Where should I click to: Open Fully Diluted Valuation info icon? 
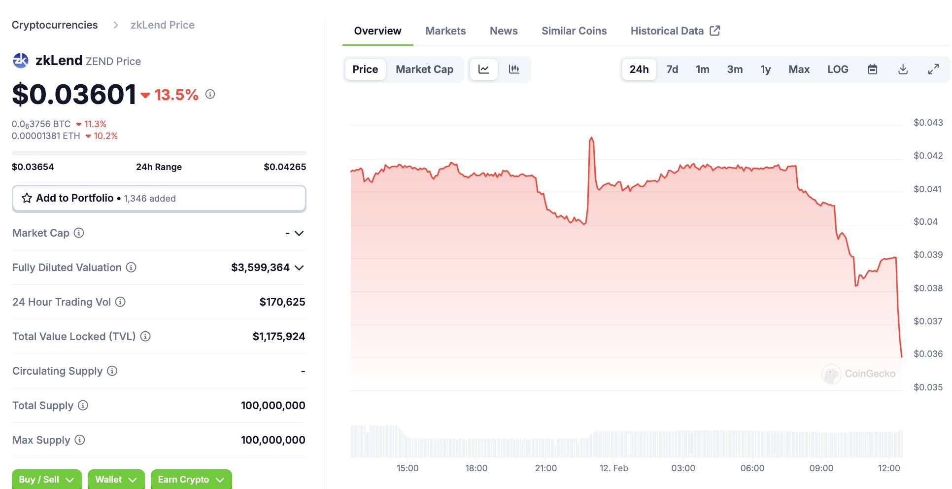coord(131,267)
